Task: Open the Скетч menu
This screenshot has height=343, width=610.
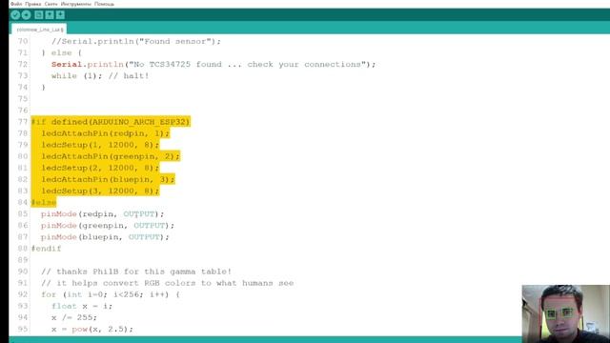Action: 51,4
